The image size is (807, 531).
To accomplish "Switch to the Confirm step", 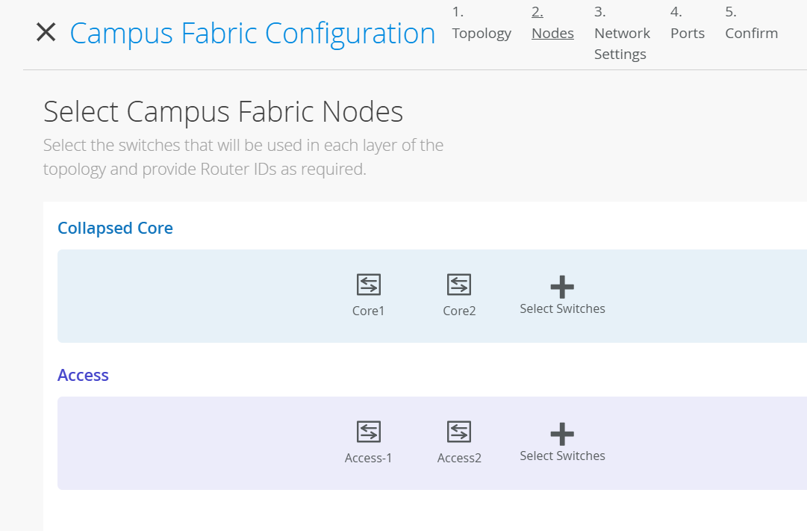I will (751, 33).
